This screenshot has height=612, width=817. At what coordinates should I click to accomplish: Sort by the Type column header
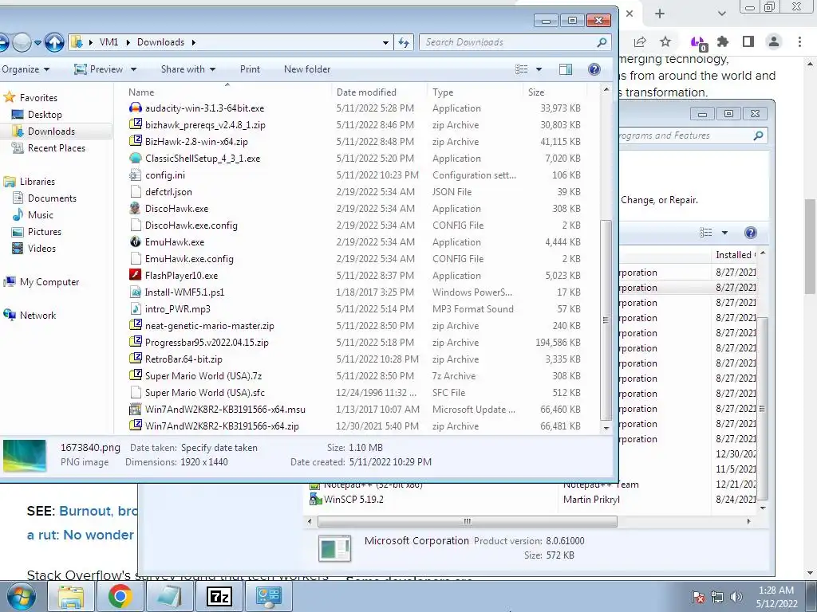click(476, 92)
